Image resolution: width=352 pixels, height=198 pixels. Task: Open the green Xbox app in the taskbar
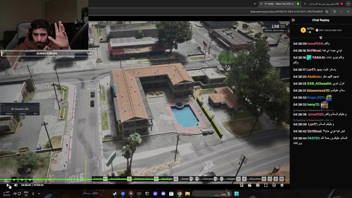click(x=139, y=194)
